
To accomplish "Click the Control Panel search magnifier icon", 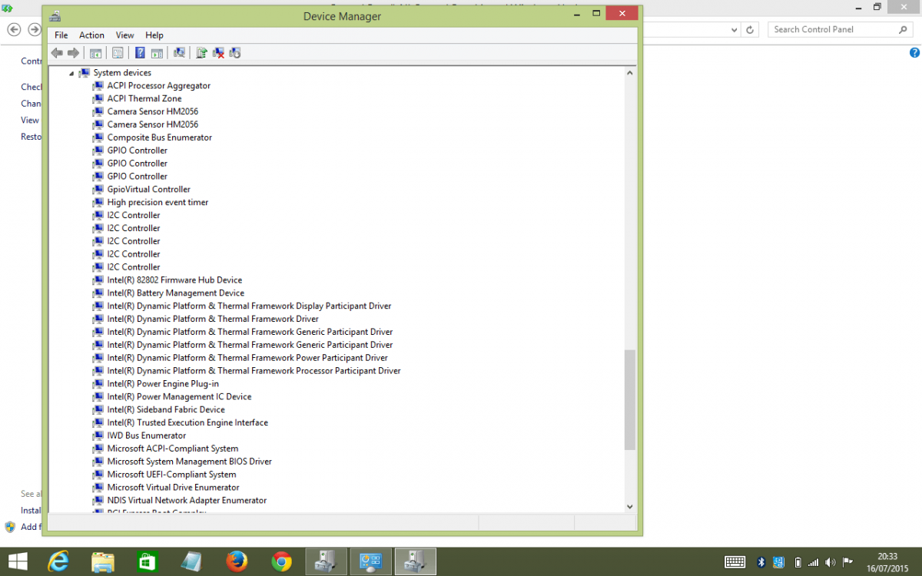I will click(904, 29).
